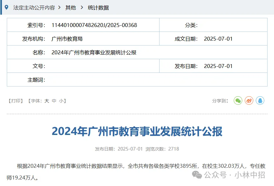The height and width of the screenshot is (186, 274).
Task: Open 法定主动公开内容 breadcrumb link
Action: click(34, 7)
